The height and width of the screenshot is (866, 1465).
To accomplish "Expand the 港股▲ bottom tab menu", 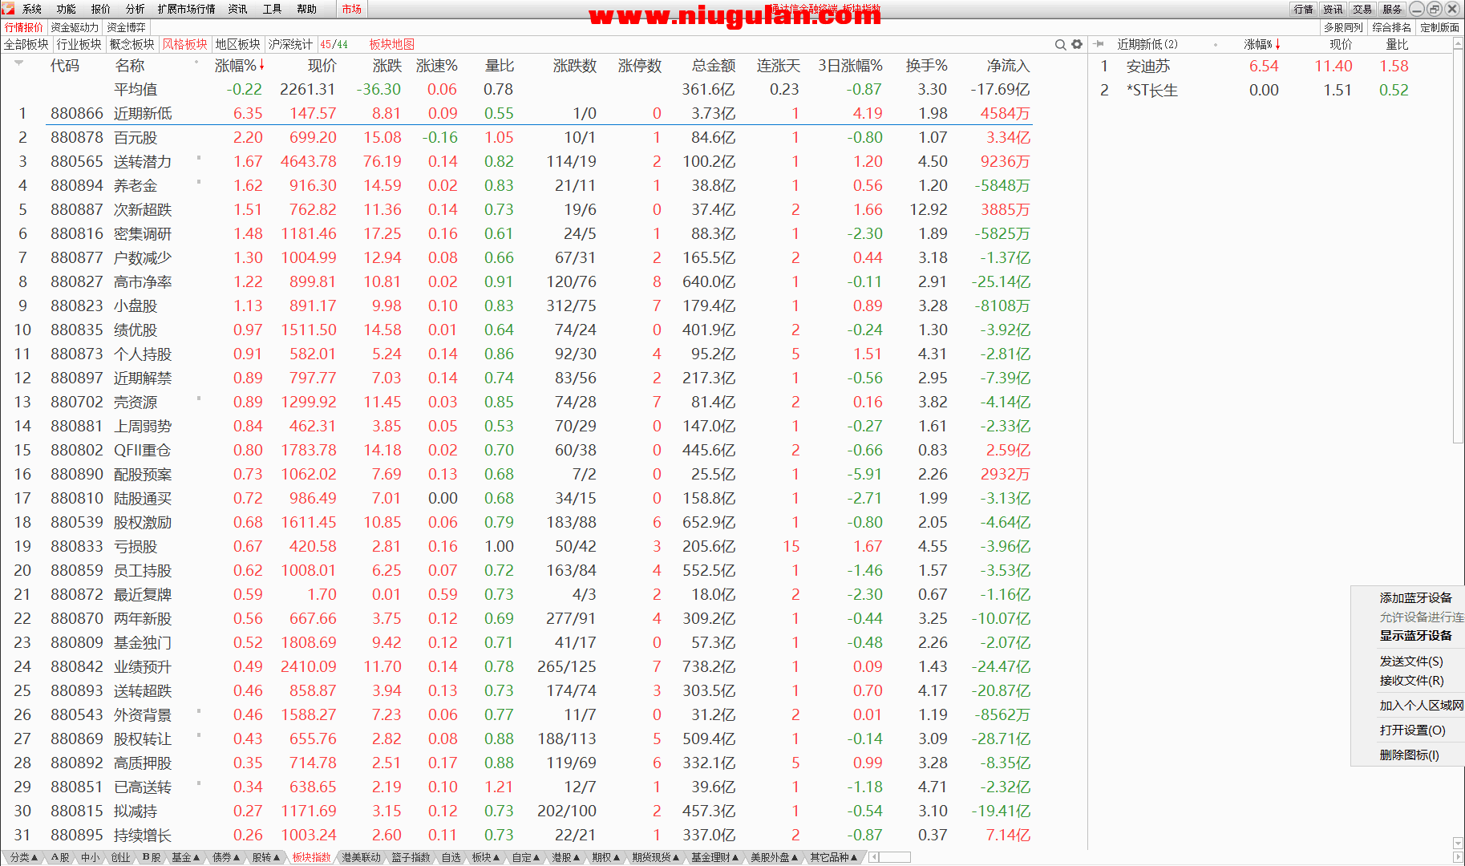I will coord(565,857).
